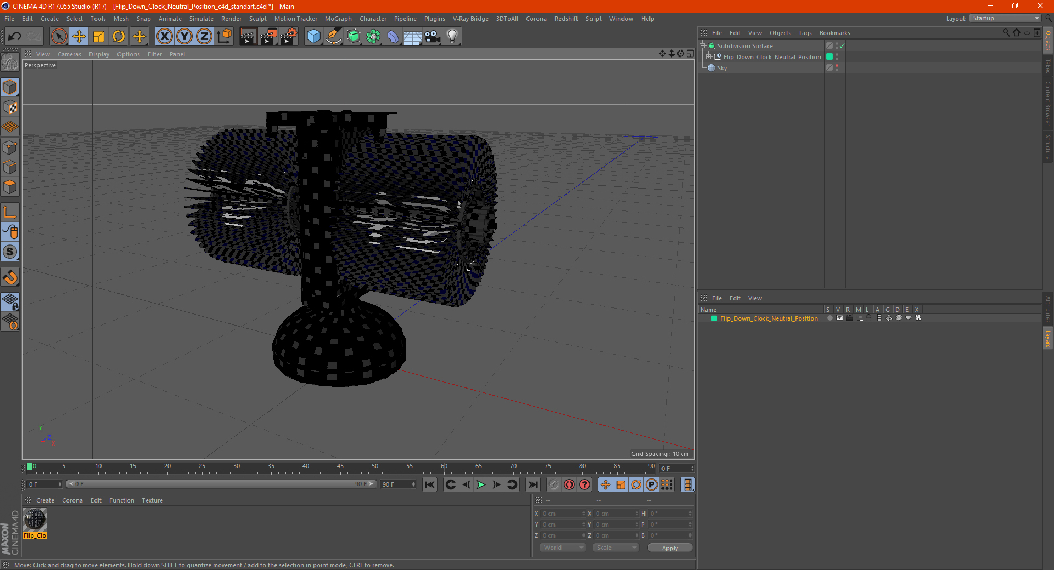Toggle Enable Snap magnet icon
The height and width of the screenshot is (570, 1054).
point(10,277)
